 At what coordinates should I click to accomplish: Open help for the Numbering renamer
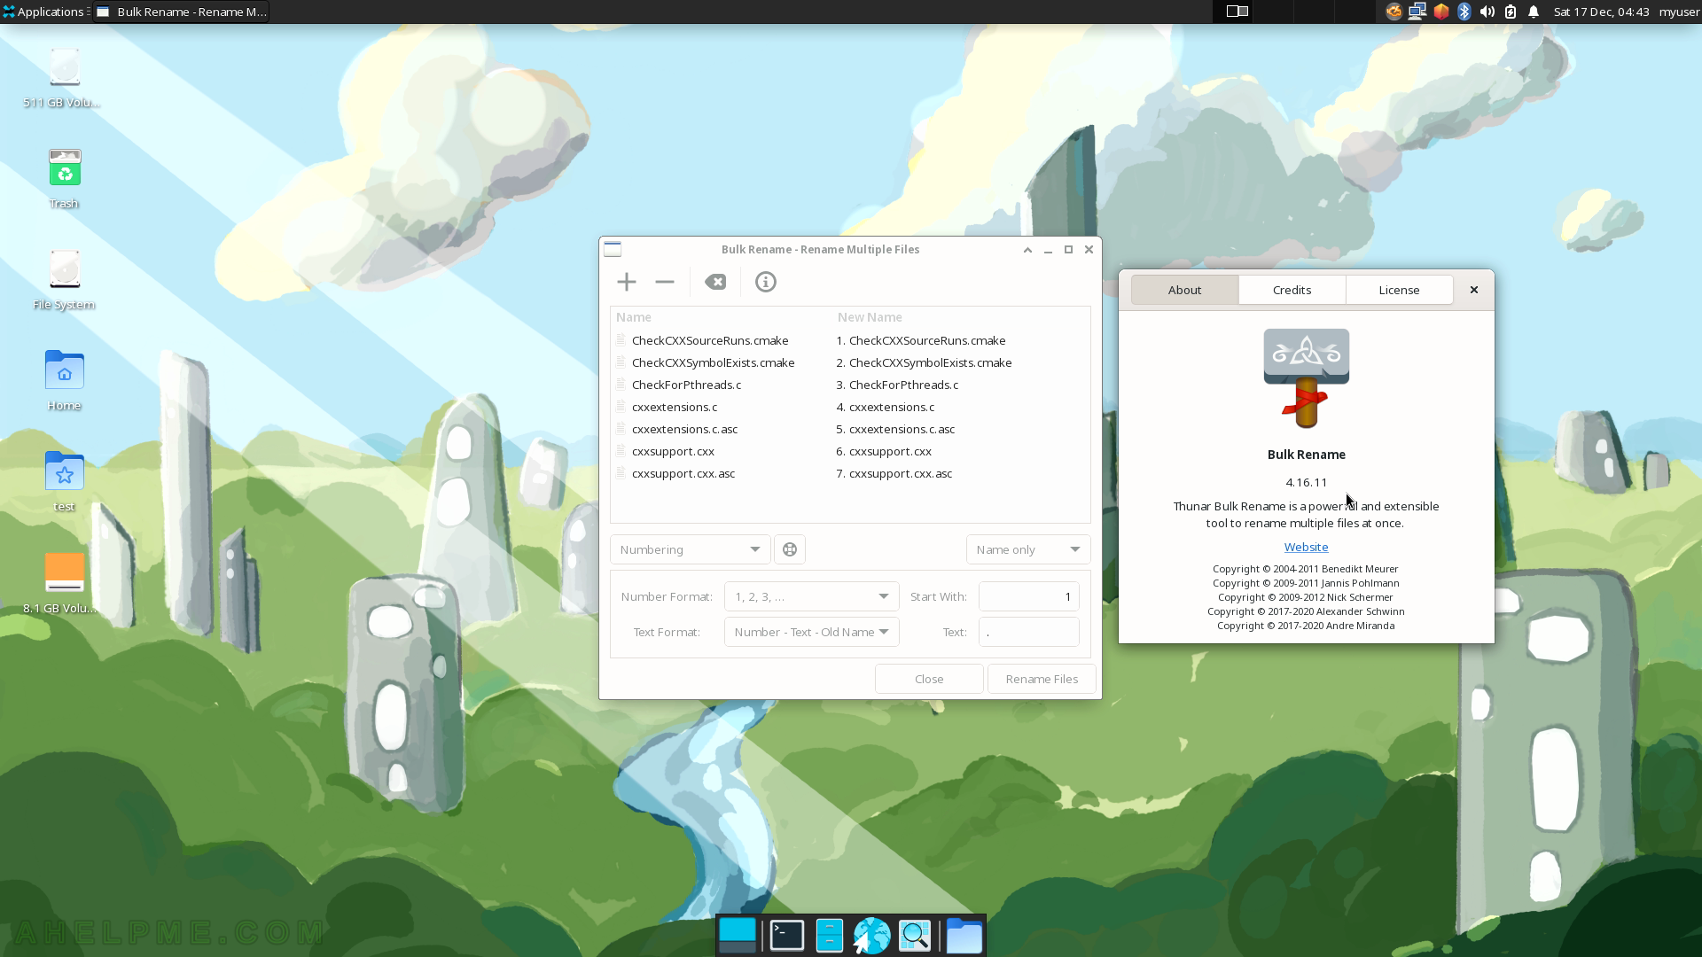(x=790, y=549)
